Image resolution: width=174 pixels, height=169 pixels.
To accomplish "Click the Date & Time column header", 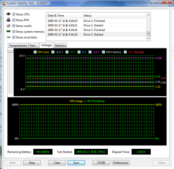I will tap(64, 15).
